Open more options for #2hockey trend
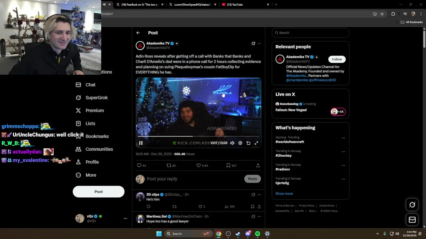The image size is (426, 239). point(343,152)
